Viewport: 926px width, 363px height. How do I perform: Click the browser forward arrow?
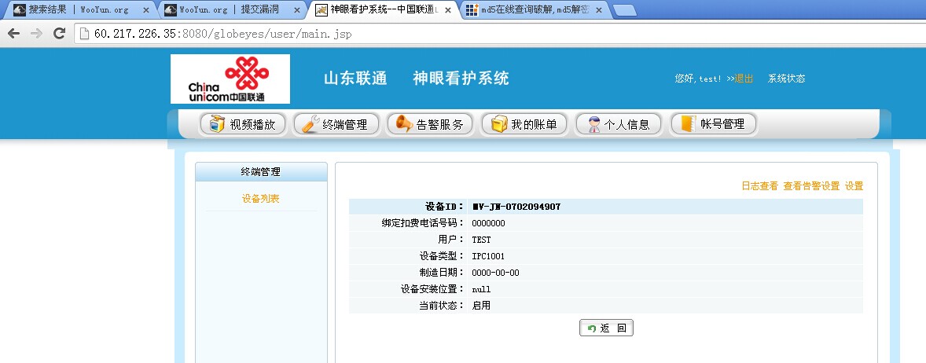pyautogui.click(x=37, y=34)
